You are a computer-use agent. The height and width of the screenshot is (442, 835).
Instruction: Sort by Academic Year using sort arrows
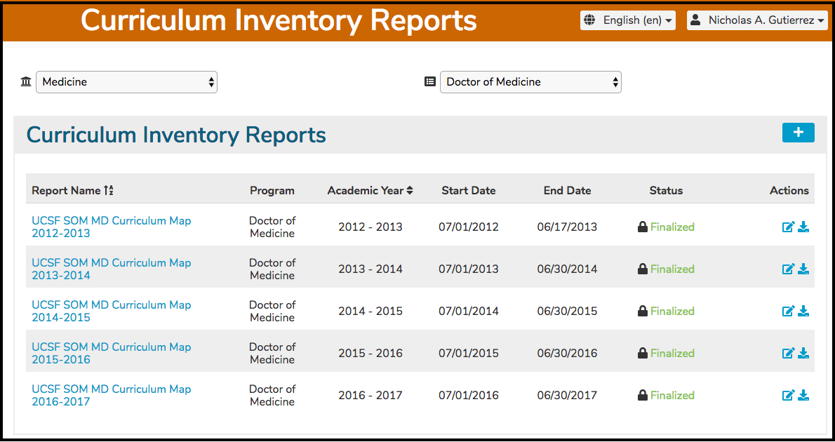click(x=410, y=191)
